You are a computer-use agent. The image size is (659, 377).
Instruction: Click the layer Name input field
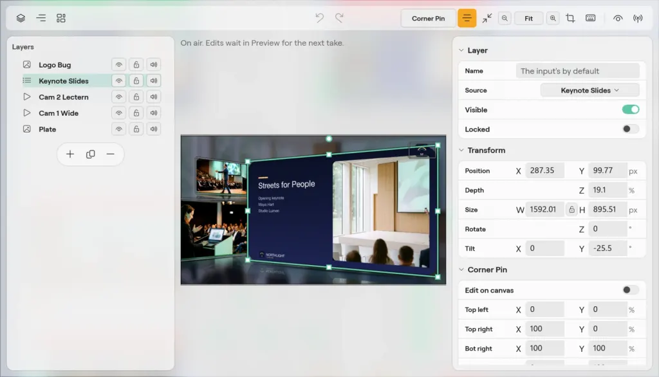pyautogui.click(x=577, y=71)
